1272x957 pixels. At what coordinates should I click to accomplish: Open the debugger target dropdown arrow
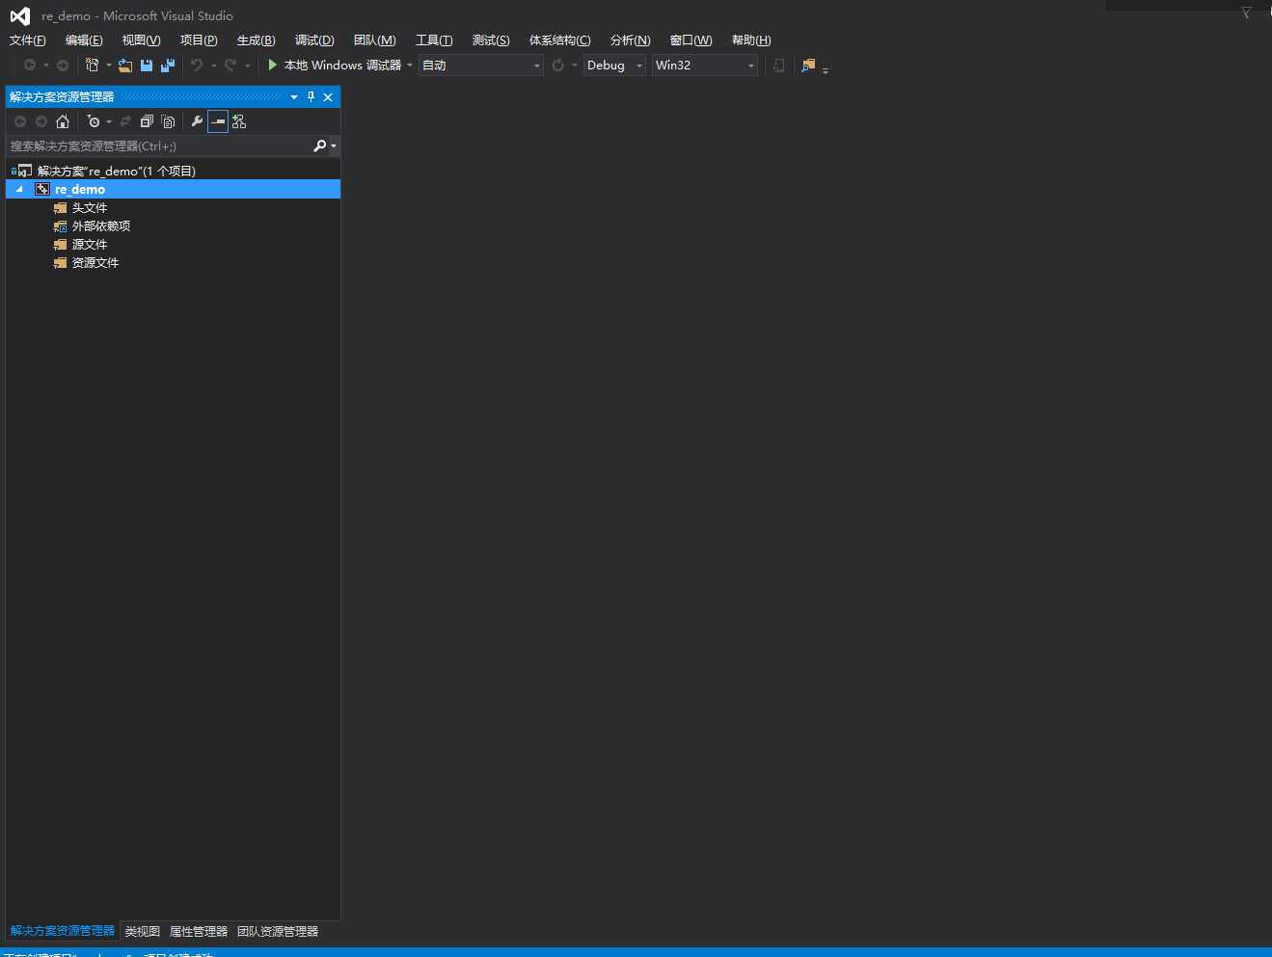pos(410,65)
